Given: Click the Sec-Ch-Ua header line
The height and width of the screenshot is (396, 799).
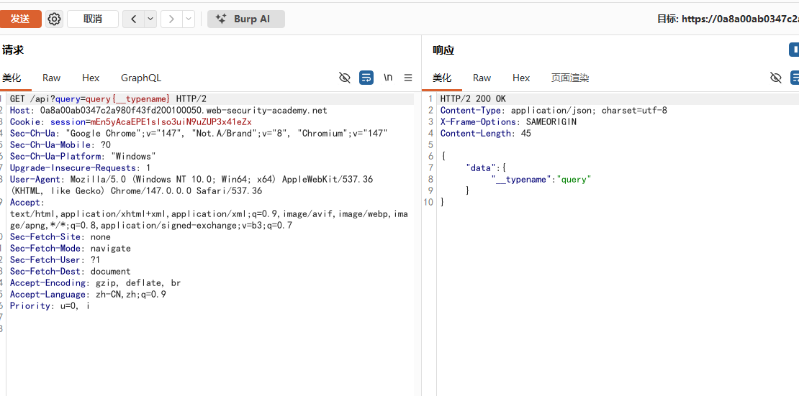Looking at the screenshot, I should click(x=199, y=134).
